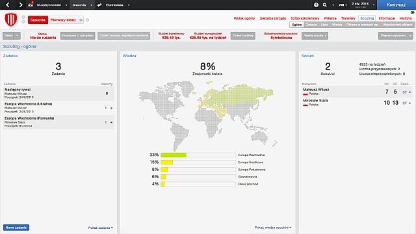The width and height of the screenshot is (416, 234).
Task: Expand the Pierwszy skład squad selector
Action: coord(81,20)
